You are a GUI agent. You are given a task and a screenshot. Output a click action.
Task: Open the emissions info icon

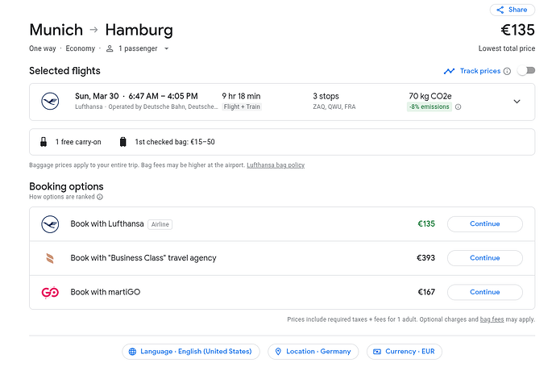[458, 106]
